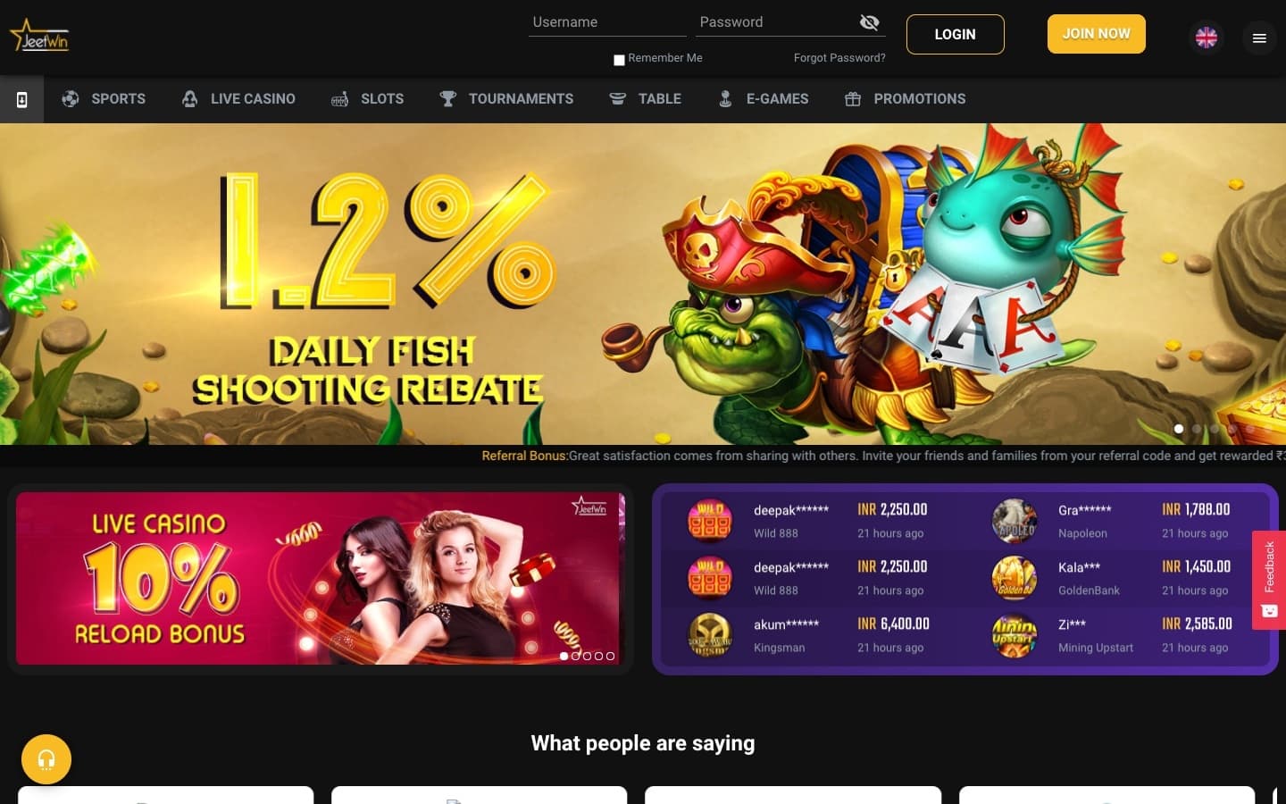Open the Forgot Password link
This screenshot has height=804, width=1286.
(839, 58)
